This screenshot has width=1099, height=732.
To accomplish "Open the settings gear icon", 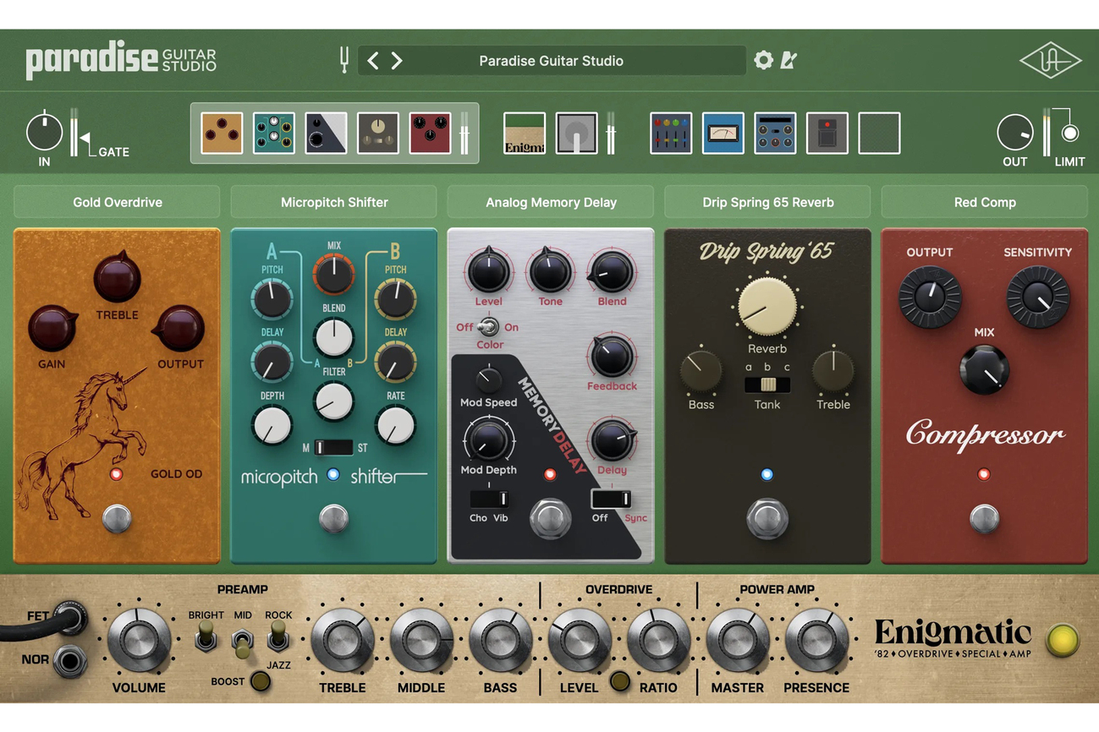I will [x=763, y=60].
